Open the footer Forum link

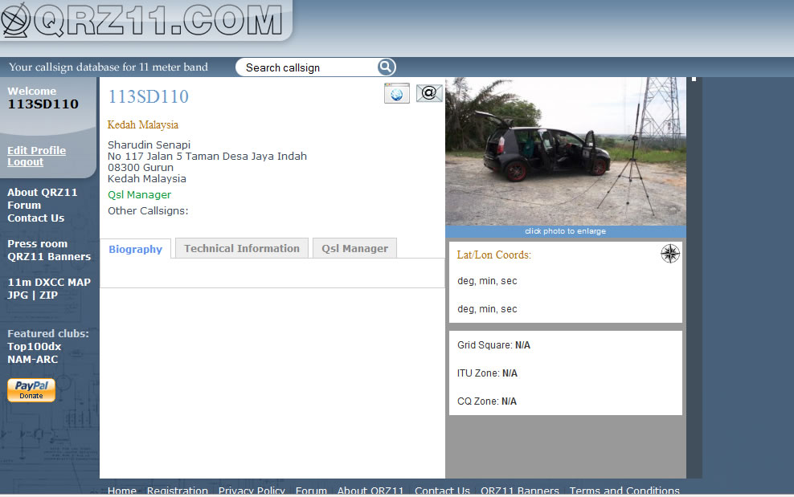tap(311, 491)
